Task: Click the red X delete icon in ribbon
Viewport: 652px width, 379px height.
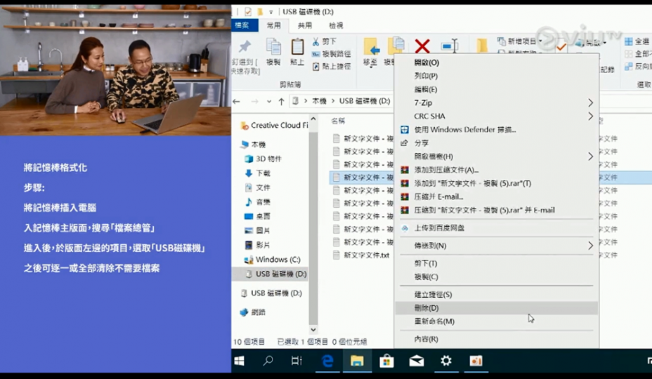Action: pyautogui.click(x=422, y=46)
